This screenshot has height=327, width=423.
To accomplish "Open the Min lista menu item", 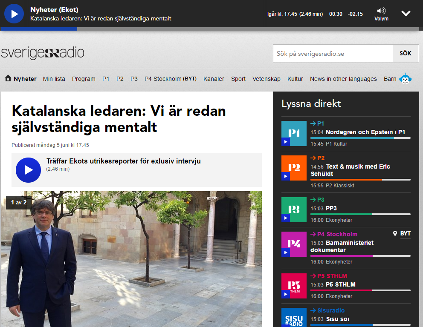I will [54, 79].
